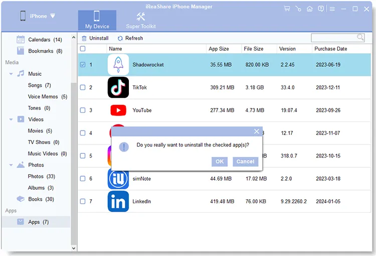Sort by the Purchase Date column header
Viewport: 376px width, 256px height.
coord(331,49)
